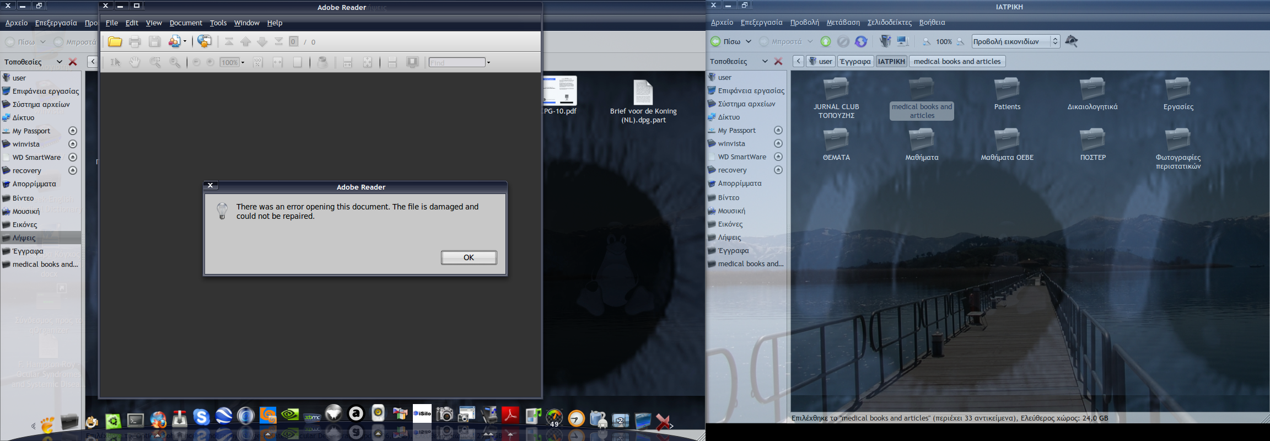
Task: Click the zoom in magnifier in ΙΑΤΡΙΚΗ toolbar
Action: [961, 41]
